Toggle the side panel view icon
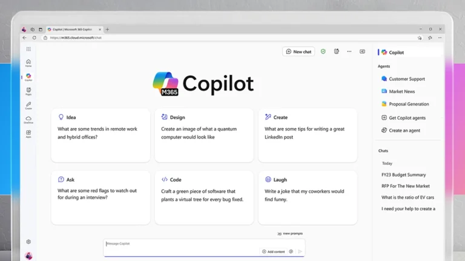 (x=362, y=52)
